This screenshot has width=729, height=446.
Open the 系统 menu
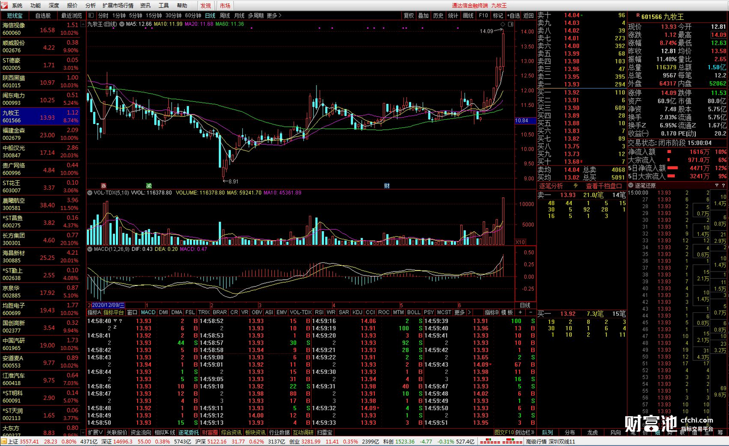coord(17,5)
